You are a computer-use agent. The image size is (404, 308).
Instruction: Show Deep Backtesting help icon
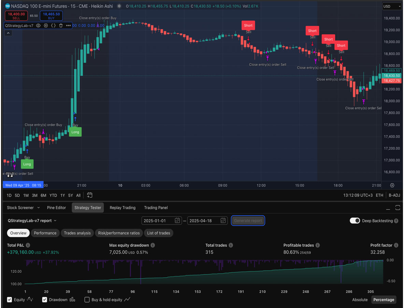coord(396,221)
